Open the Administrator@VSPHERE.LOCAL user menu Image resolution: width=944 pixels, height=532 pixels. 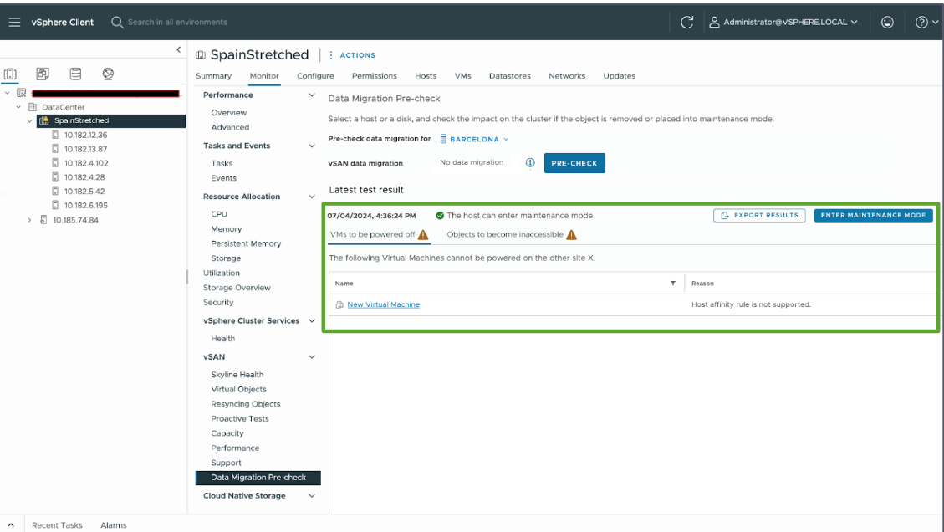coord(783,23)
